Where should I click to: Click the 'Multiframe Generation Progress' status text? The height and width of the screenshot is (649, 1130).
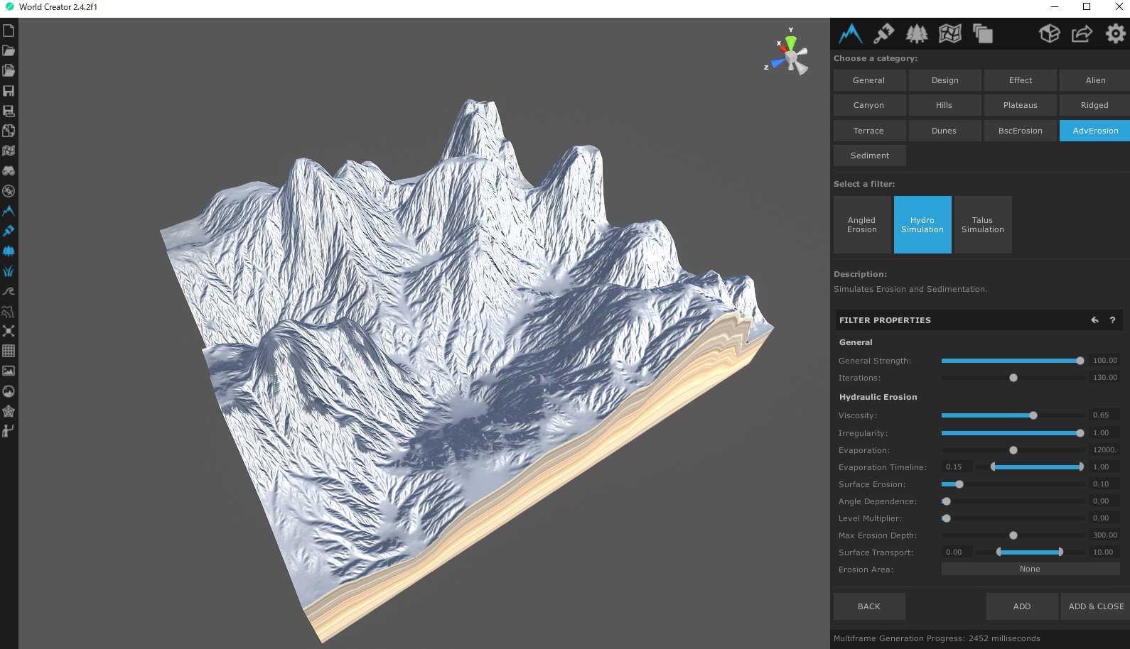[937, 638]
